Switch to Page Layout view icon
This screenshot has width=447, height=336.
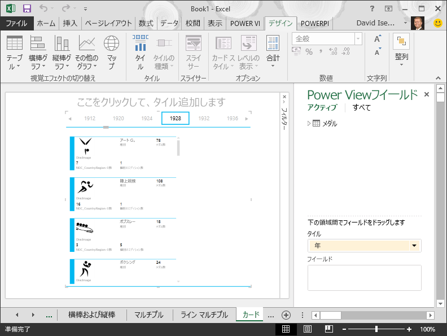pos(307,329)
